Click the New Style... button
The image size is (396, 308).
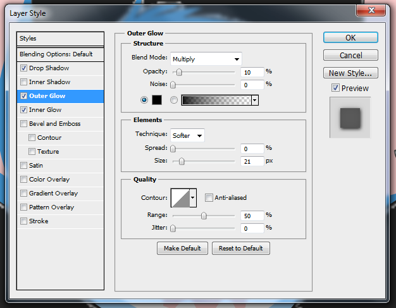(350, 73)
